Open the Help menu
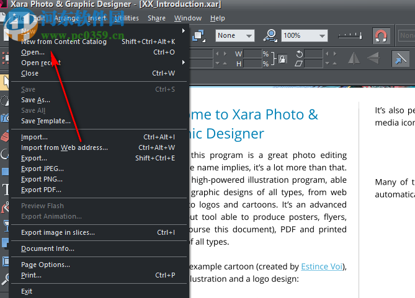The width and height of the screenshot is (415, 298). point(218,18)
